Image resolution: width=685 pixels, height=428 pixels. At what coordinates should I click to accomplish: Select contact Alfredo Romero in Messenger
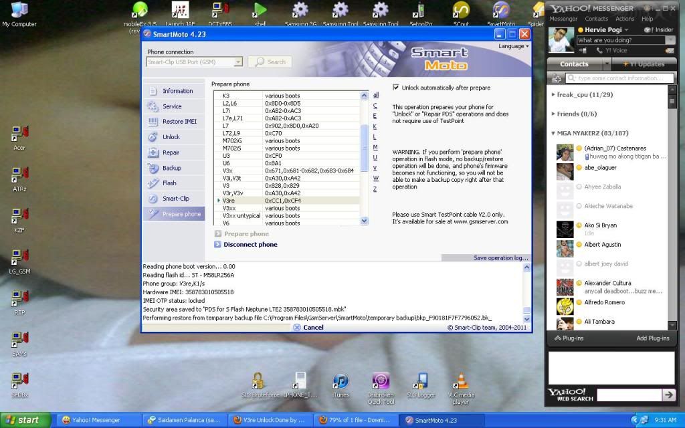(x=605, y=302)
